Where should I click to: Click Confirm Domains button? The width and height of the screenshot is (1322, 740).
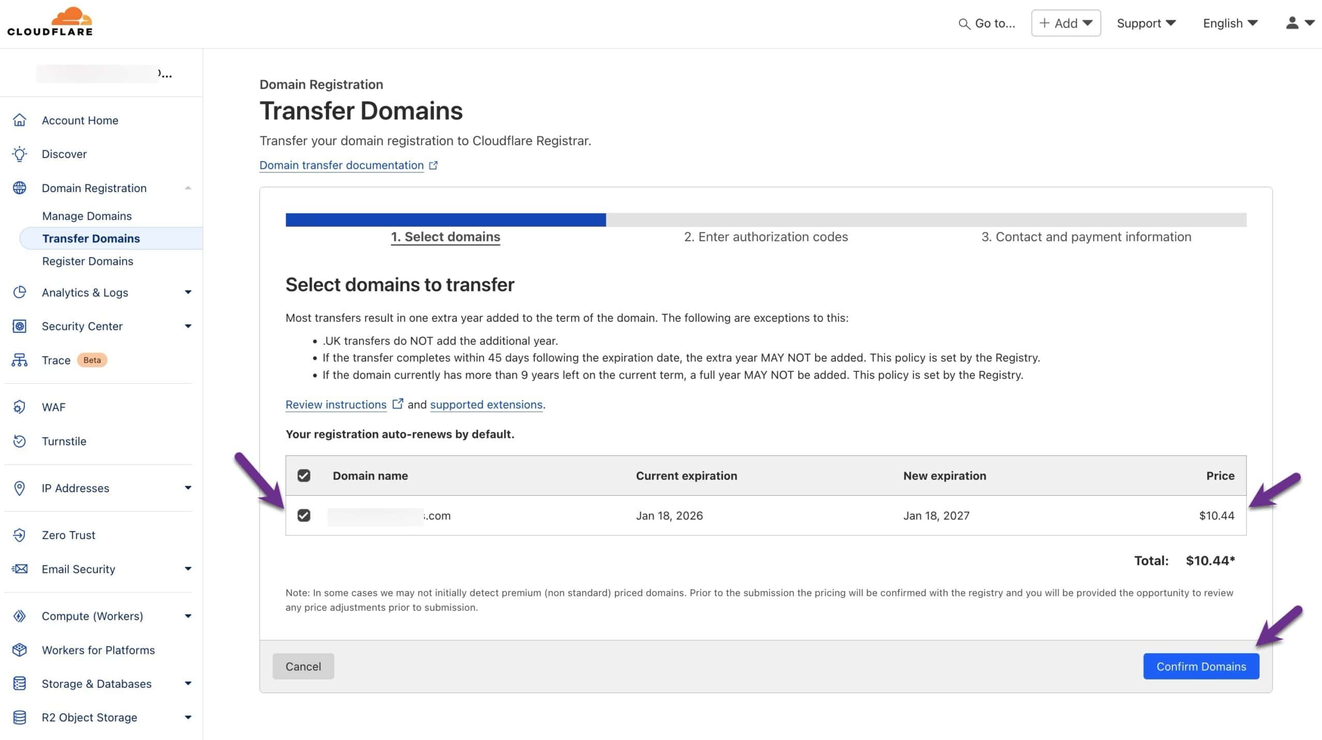point(1201,666)
